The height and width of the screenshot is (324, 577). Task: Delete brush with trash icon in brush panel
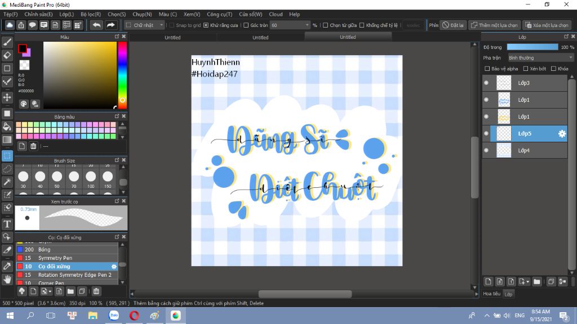point(96,291)
